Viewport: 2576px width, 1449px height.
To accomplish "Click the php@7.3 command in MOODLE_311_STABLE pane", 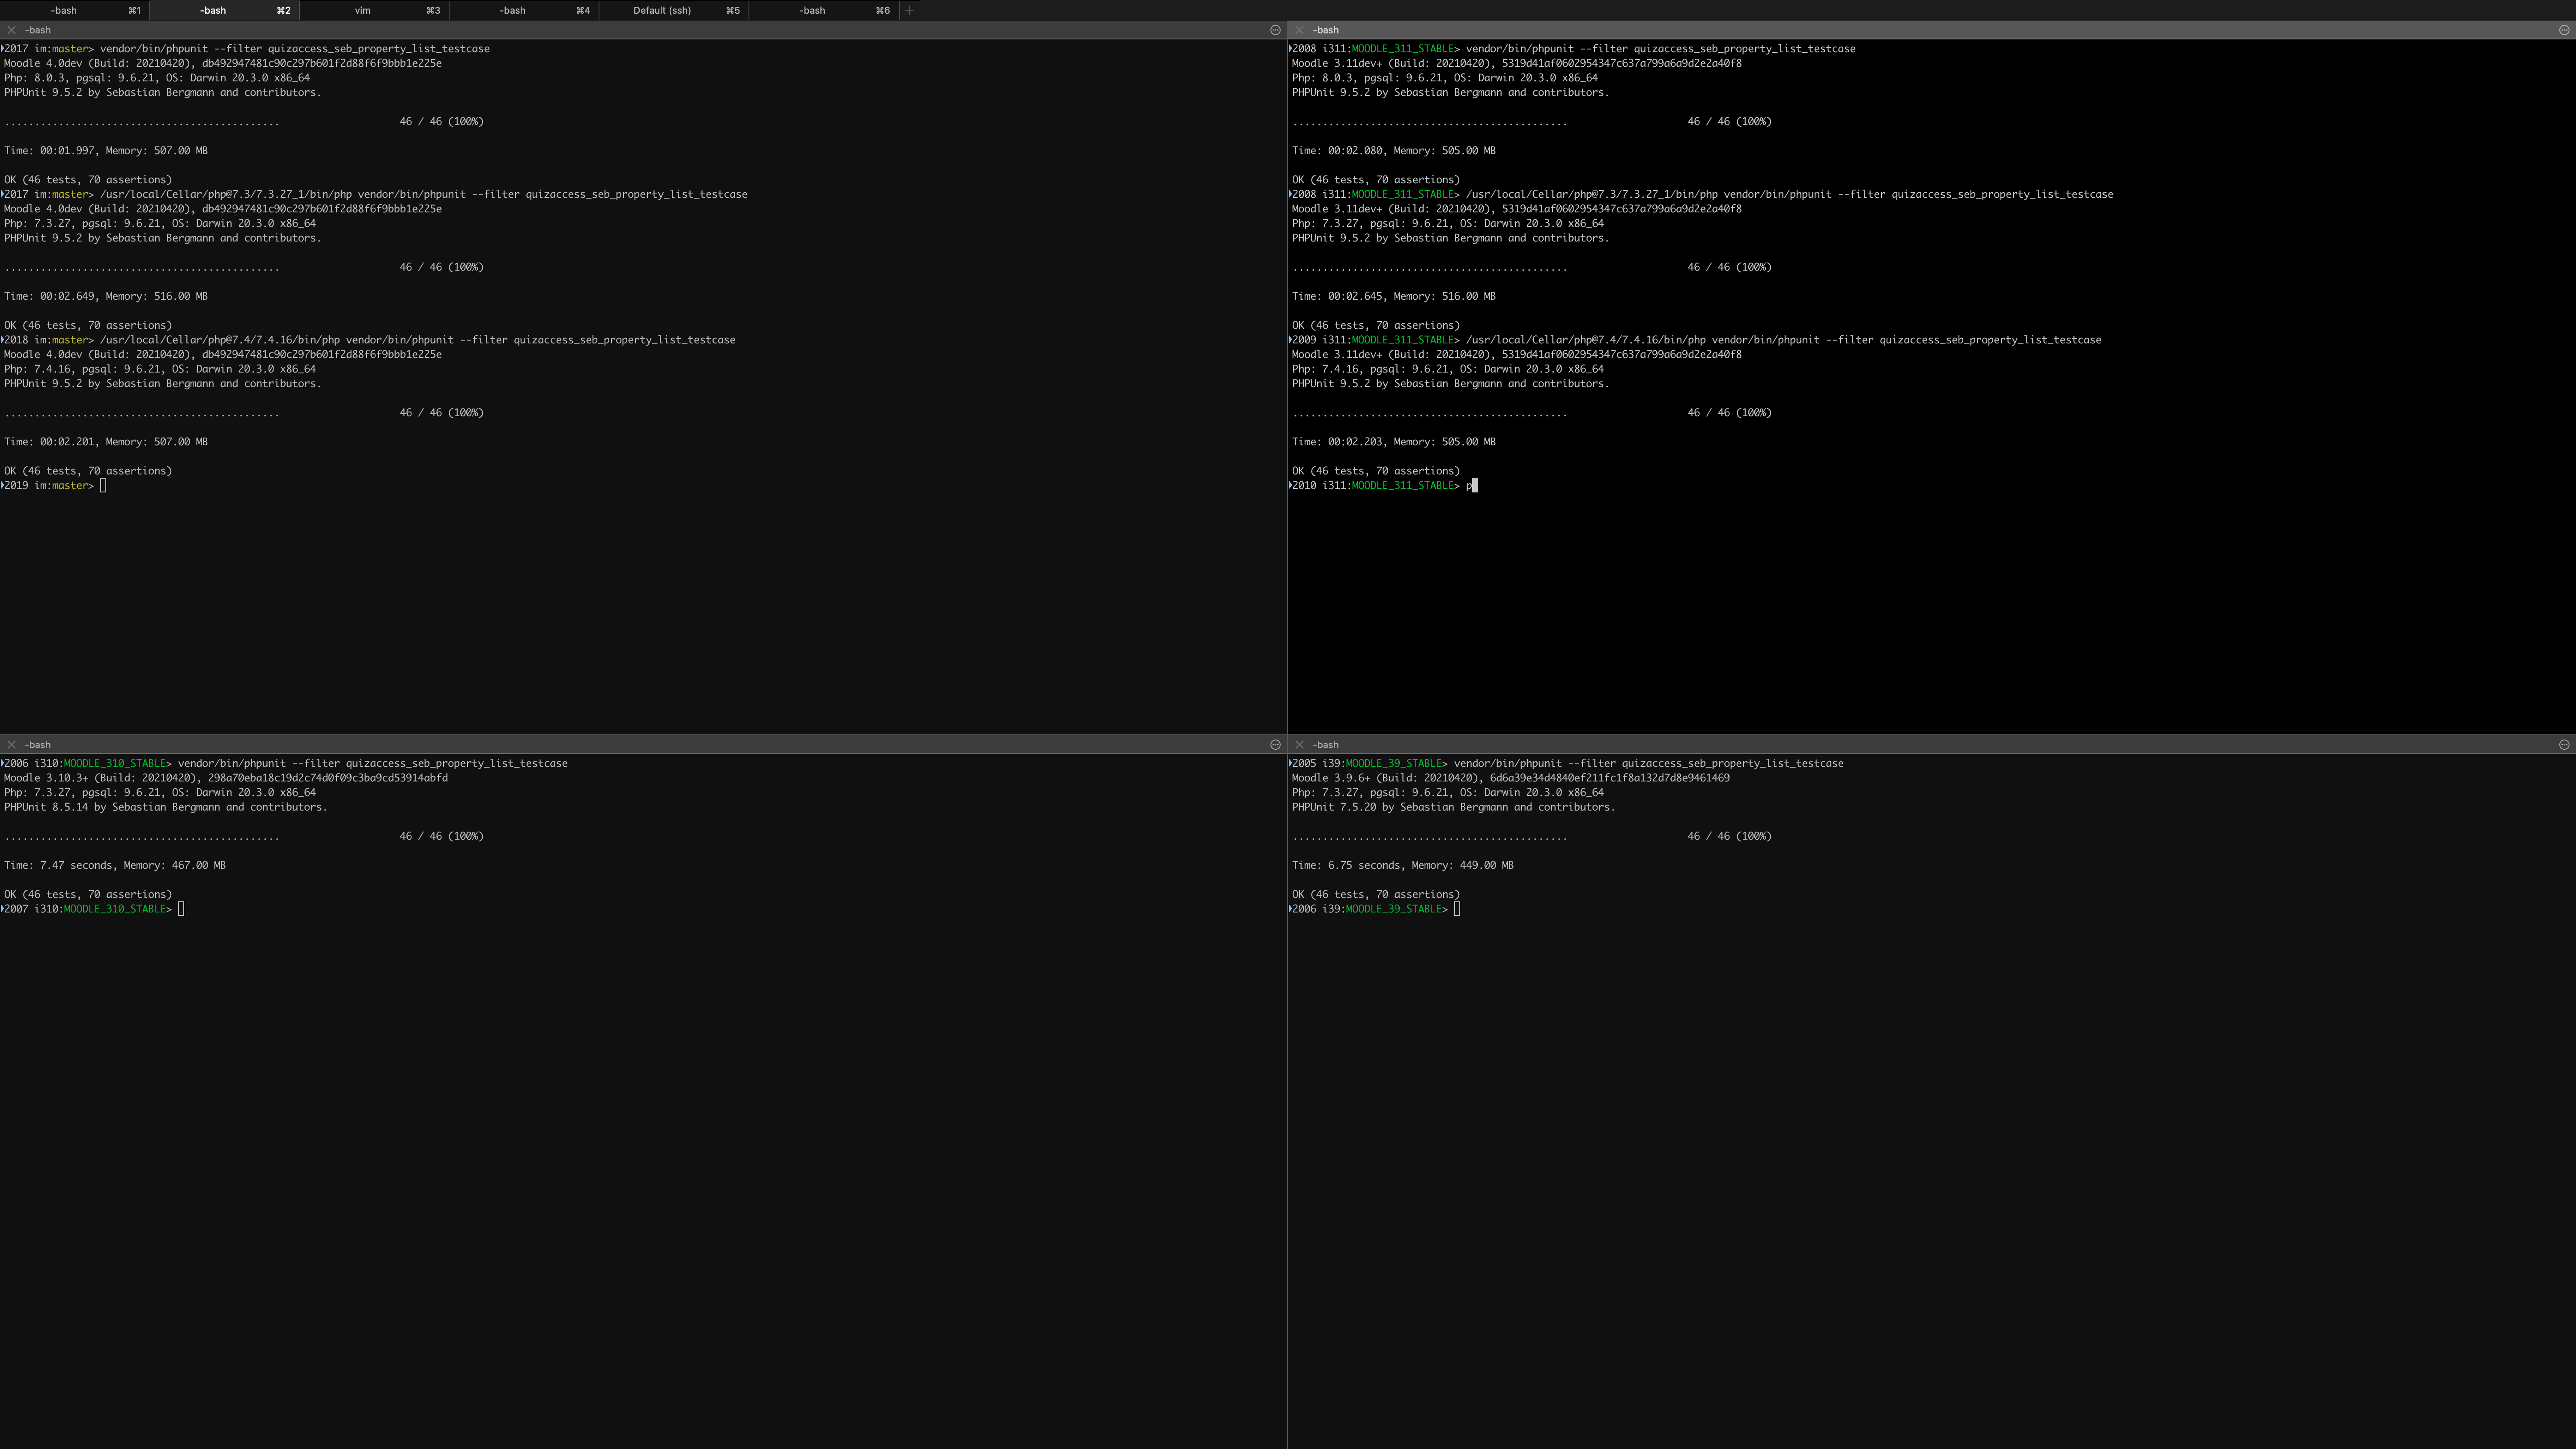I will pyautogui.click(x=1789, y=195).
